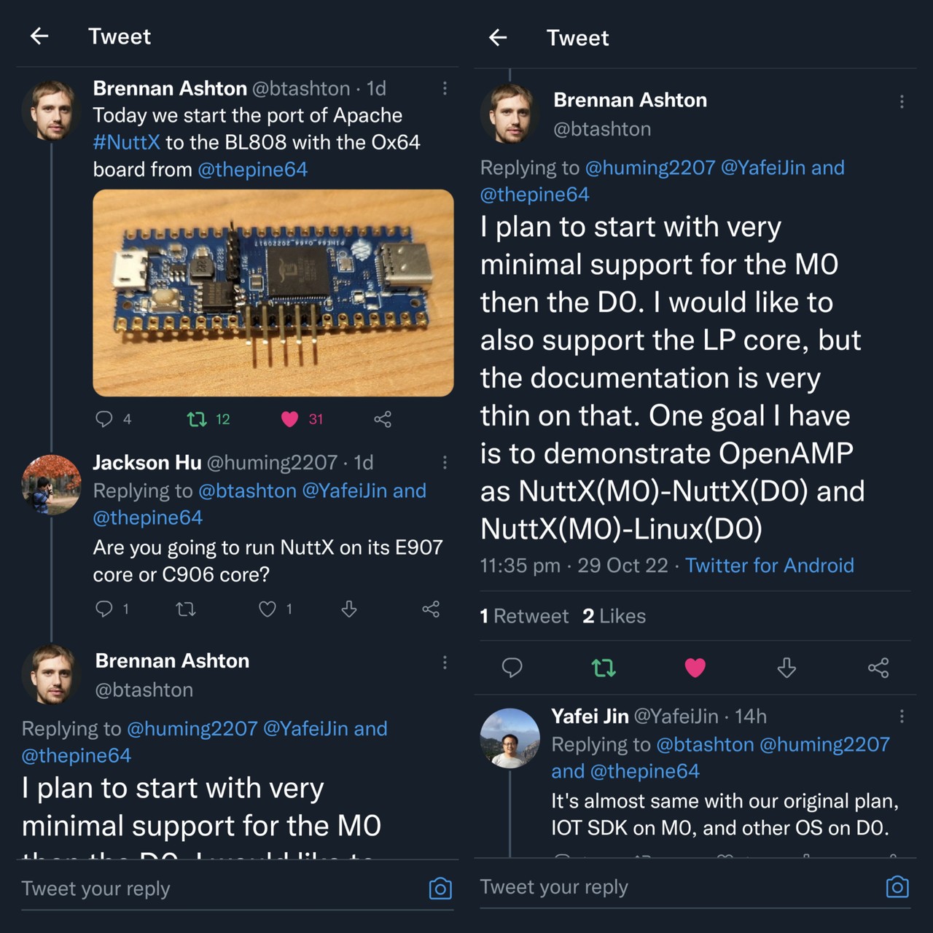This screenshot has height=933, width=933.
Task: Open the #NuttX hashtag link
Action: click(x=126, y=142)
